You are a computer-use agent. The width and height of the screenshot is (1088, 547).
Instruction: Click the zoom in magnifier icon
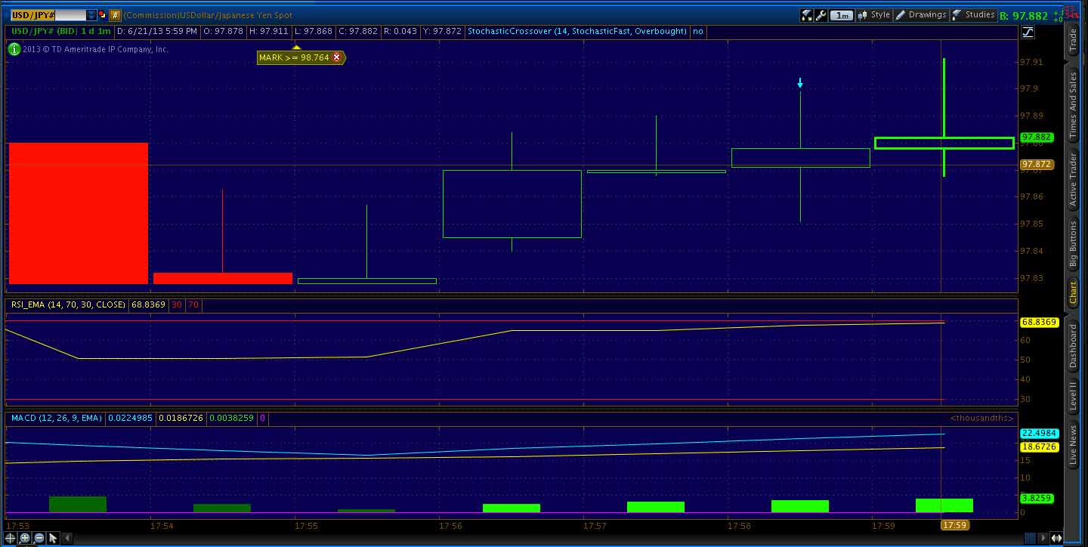coord(25,539)
